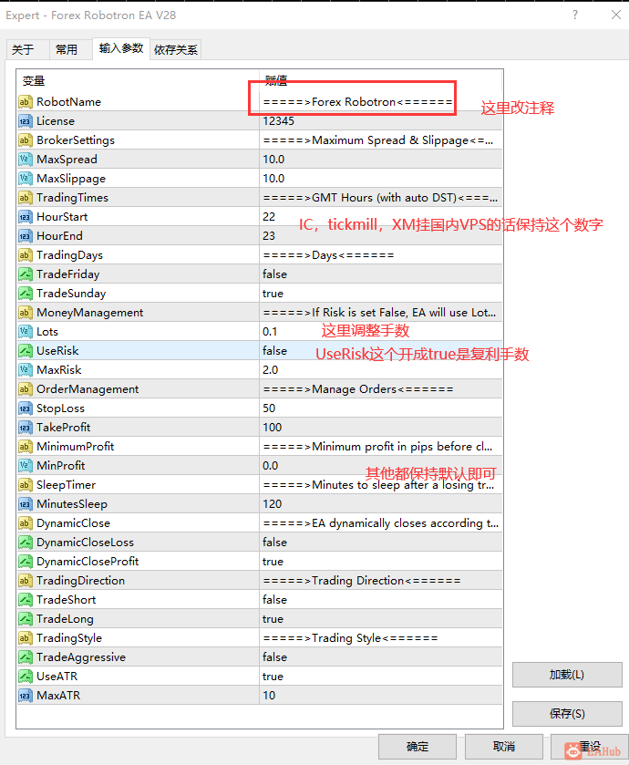629x765 pixels.
Task: Cancel the dialog with 取消
Action: [504, 747]
